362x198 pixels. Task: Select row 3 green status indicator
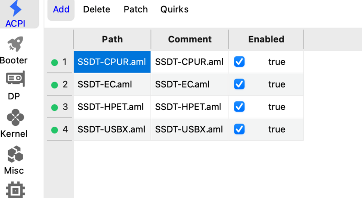point(55,107)
